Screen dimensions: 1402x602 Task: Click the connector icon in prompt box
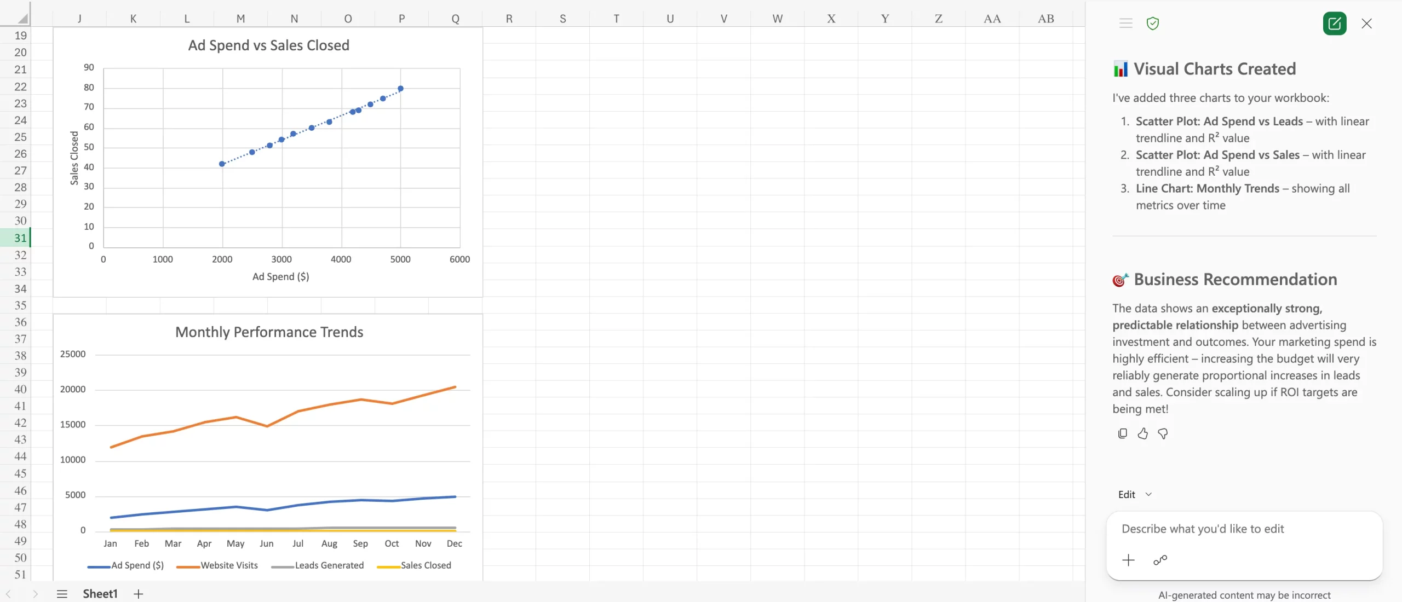point(1160,560)
